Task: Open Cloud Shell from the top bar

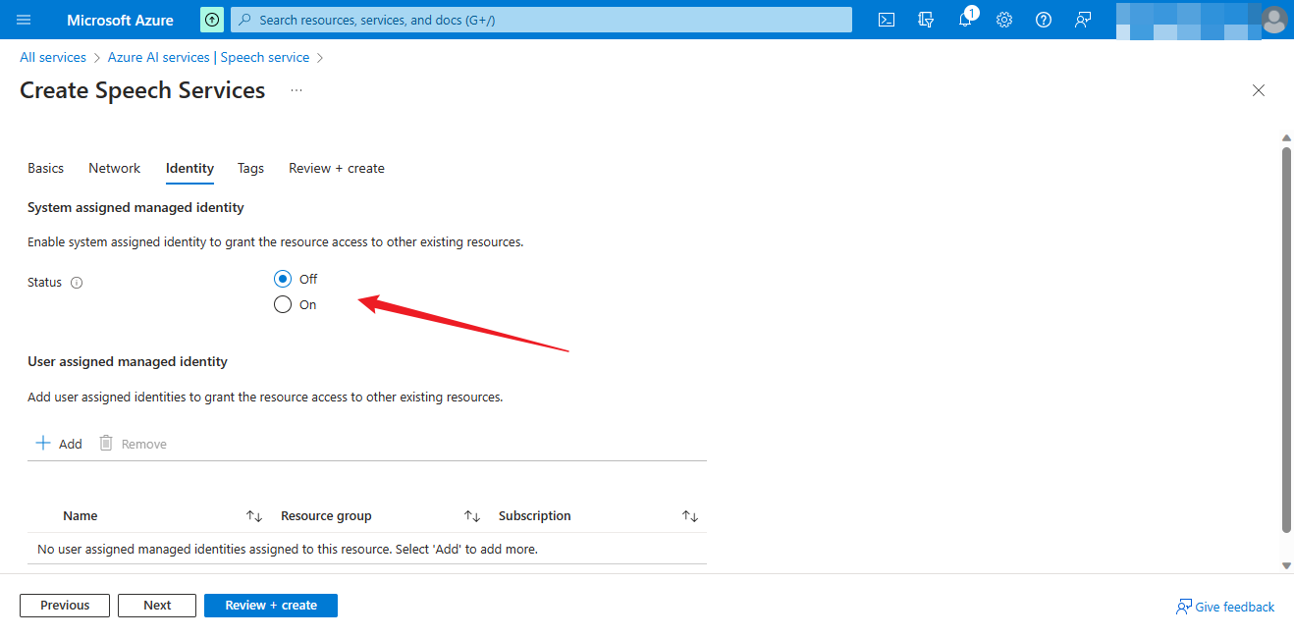Action: (887, 20)
